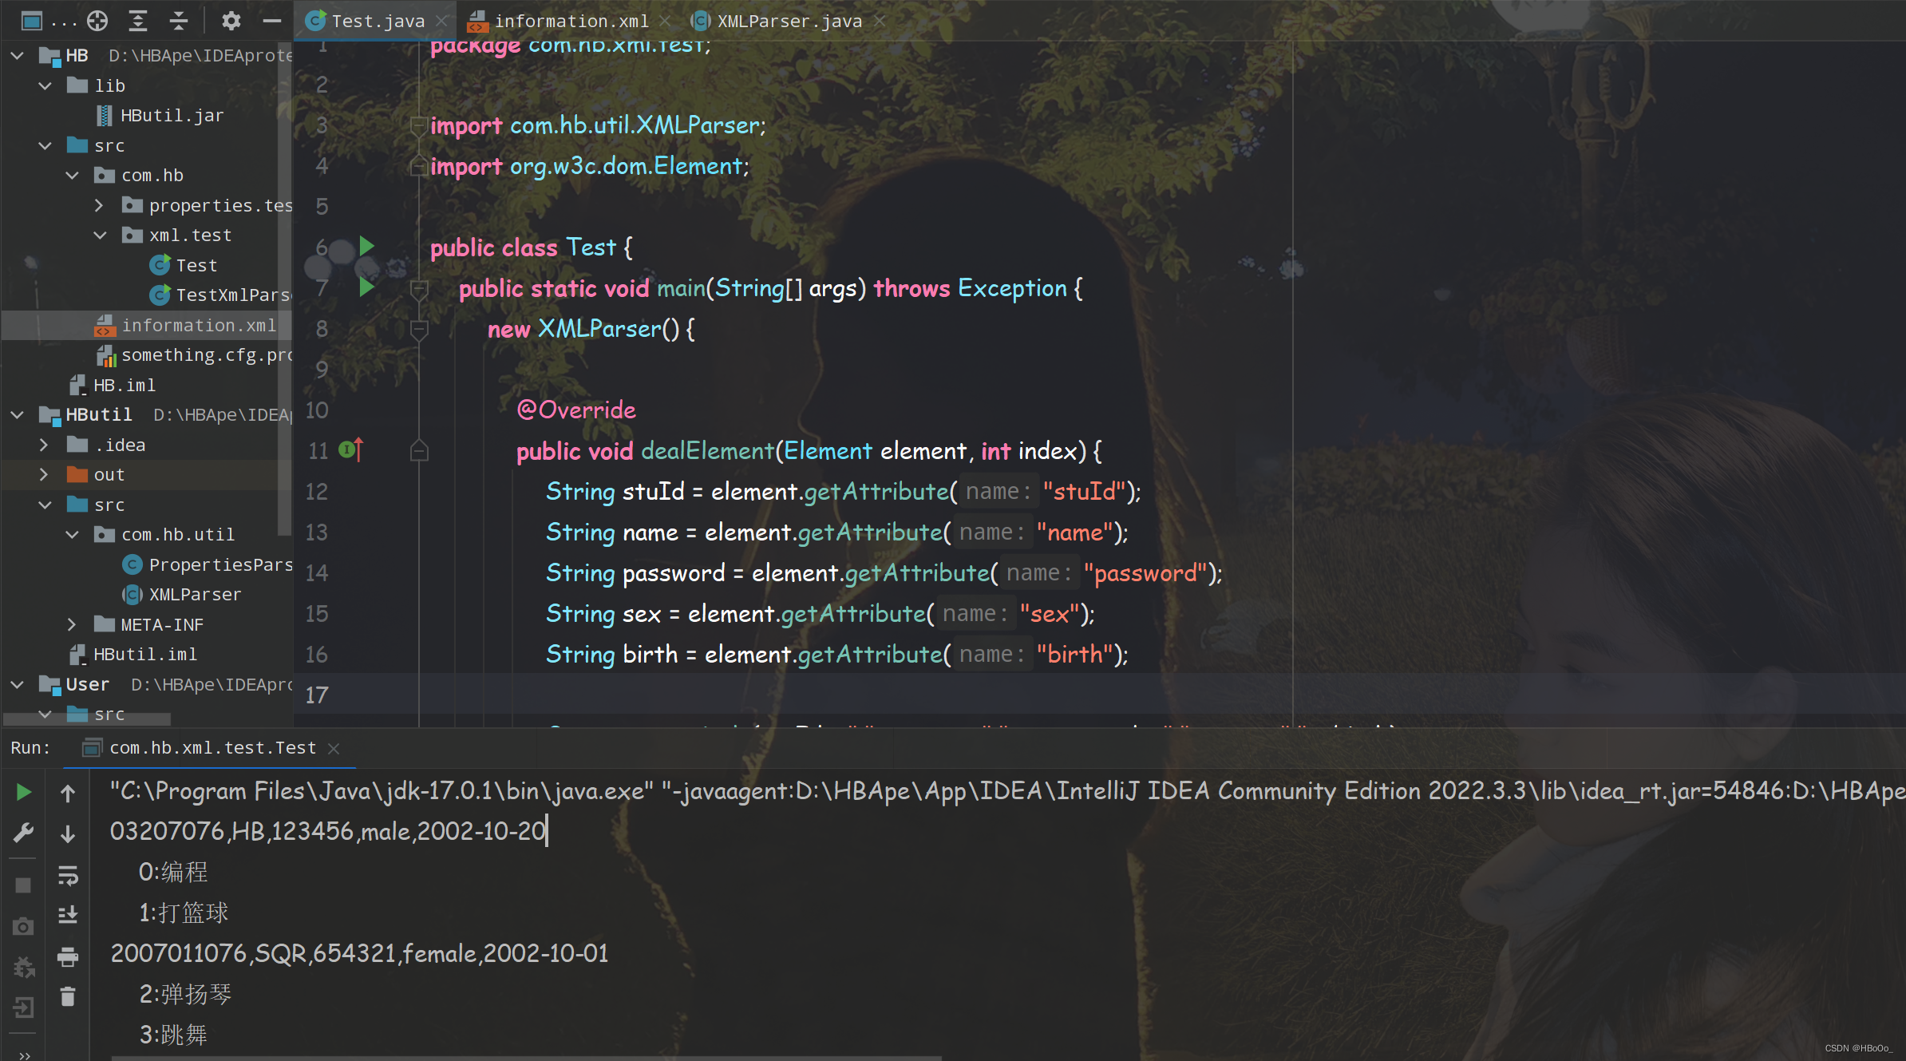Expand the out folder under HButil
This screenshot has height=1061, width=1906.
click(44, 475)
